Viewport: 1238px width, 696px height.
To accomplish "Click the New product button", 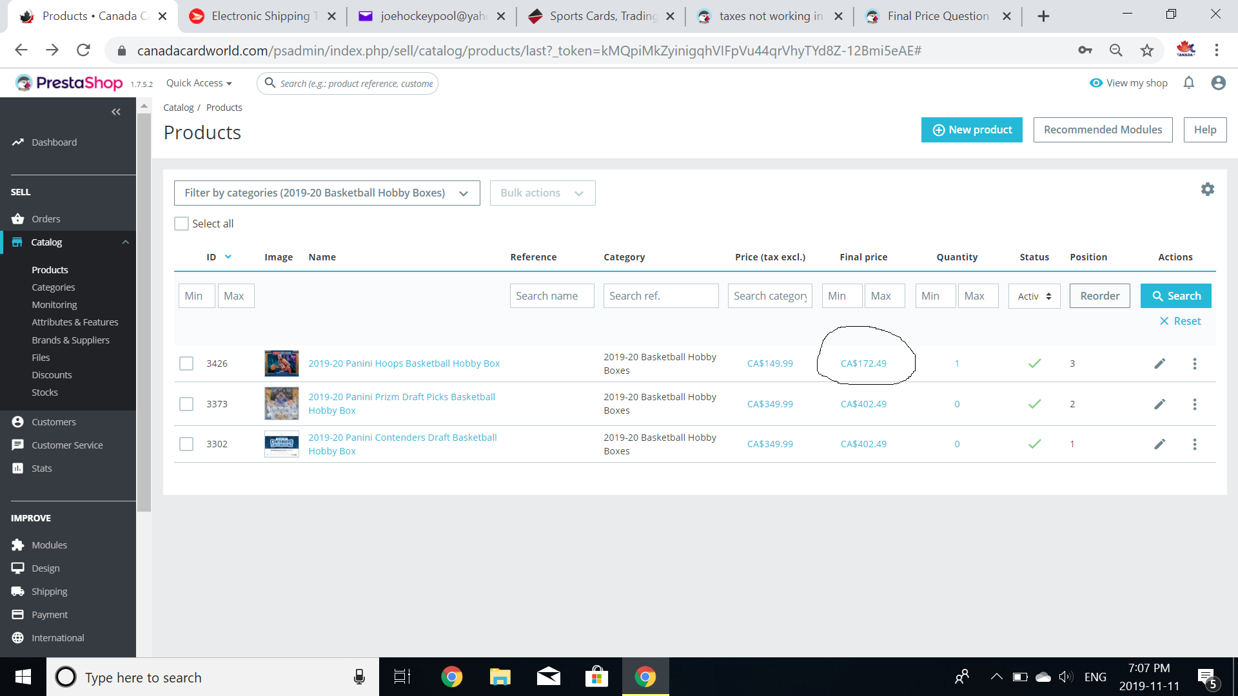I will coord(972,130).
